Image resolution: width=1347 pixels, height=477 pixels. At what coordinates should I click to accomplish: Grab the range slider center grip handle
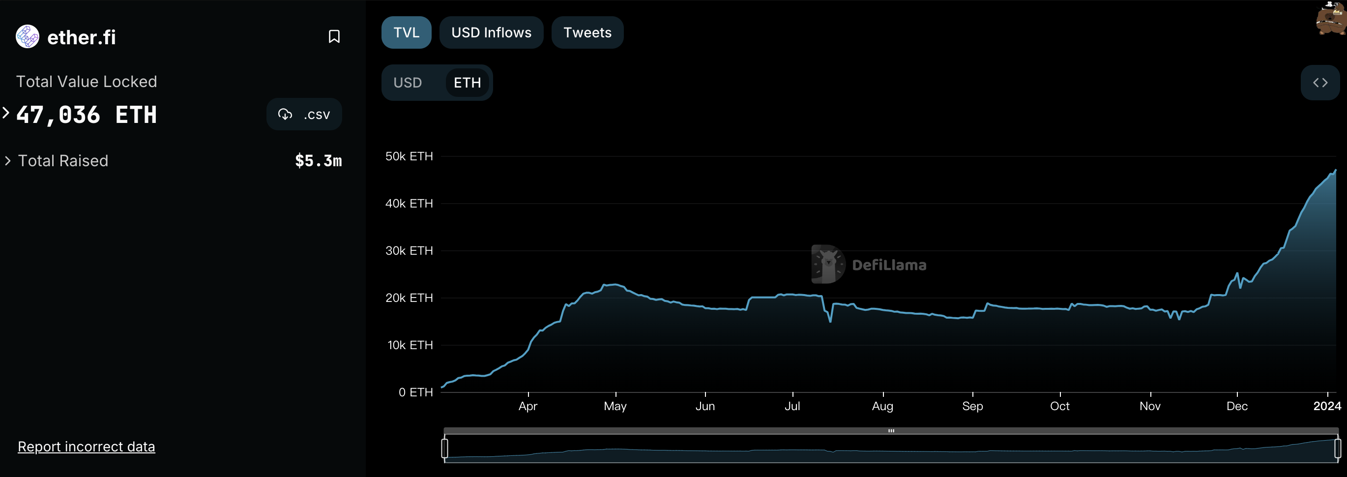click(x=891, y=431)
